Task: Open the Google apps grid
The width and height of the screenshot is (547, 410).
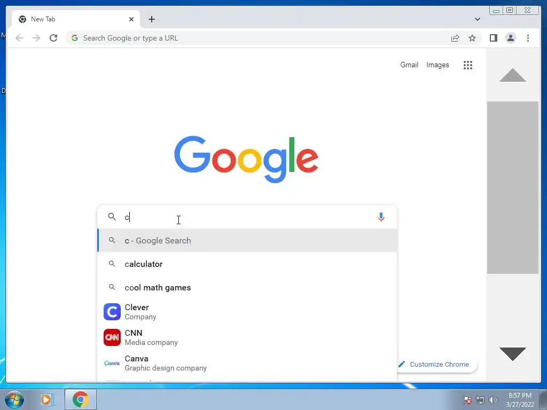Action: (468, 65)
